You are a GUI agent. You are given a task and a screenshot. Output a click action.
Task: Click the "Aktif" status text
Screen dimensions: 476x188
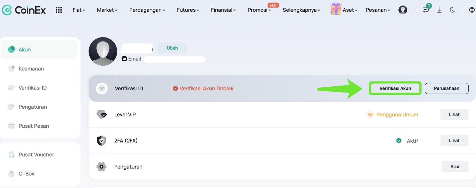(412, 141)
